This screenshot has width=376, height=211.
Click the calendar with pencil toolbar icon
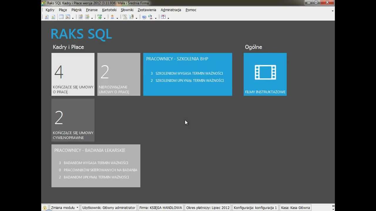pyautogui.click(x=68, y=17)
